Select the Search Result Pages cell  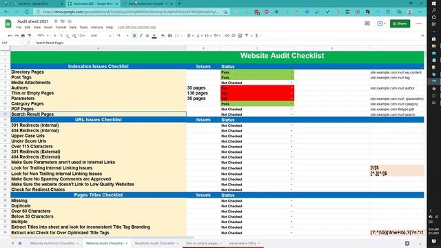point(99,114)
